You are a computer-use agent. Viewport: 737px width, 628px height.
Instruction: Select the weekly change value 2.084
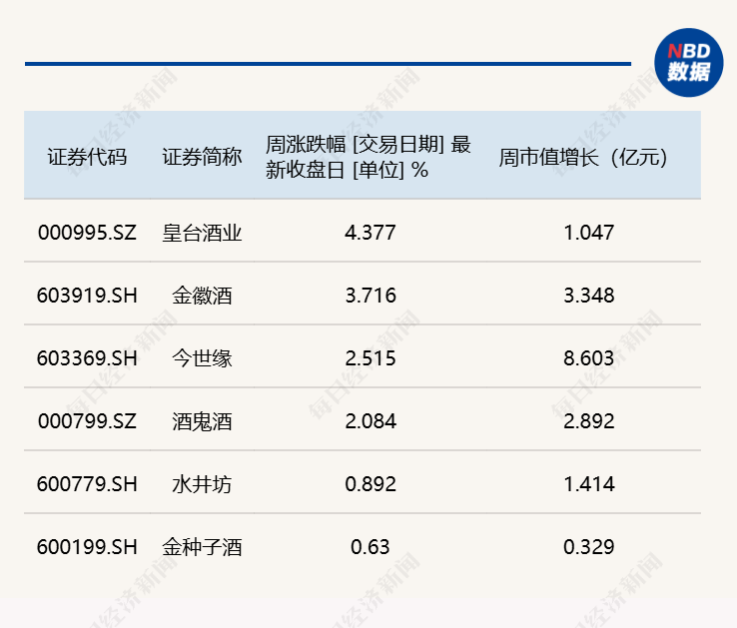[370, 421]
